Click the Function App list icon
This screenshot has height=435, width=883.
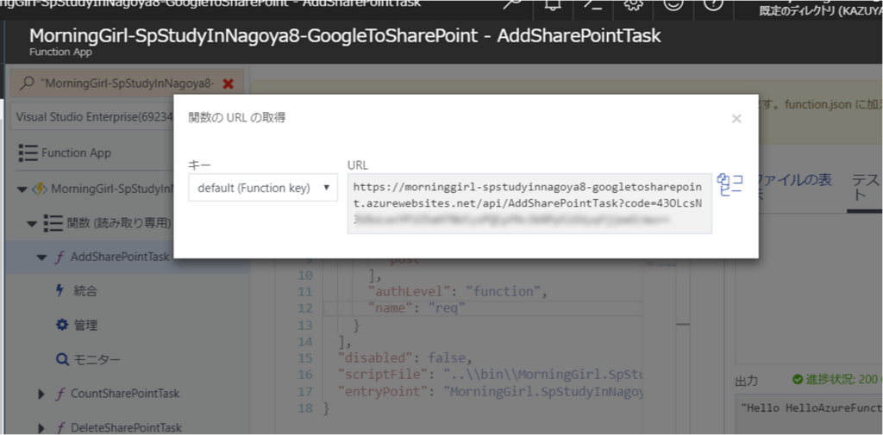[x=28, y=152]
